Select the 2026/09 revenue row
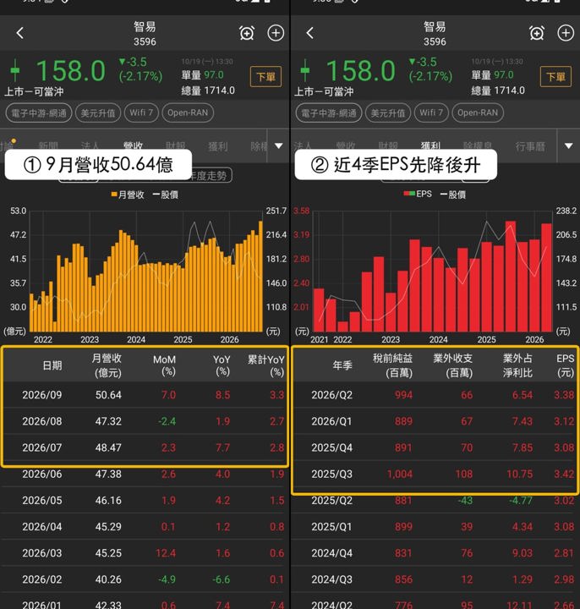The image size is (580, 609). coord(145,395)
